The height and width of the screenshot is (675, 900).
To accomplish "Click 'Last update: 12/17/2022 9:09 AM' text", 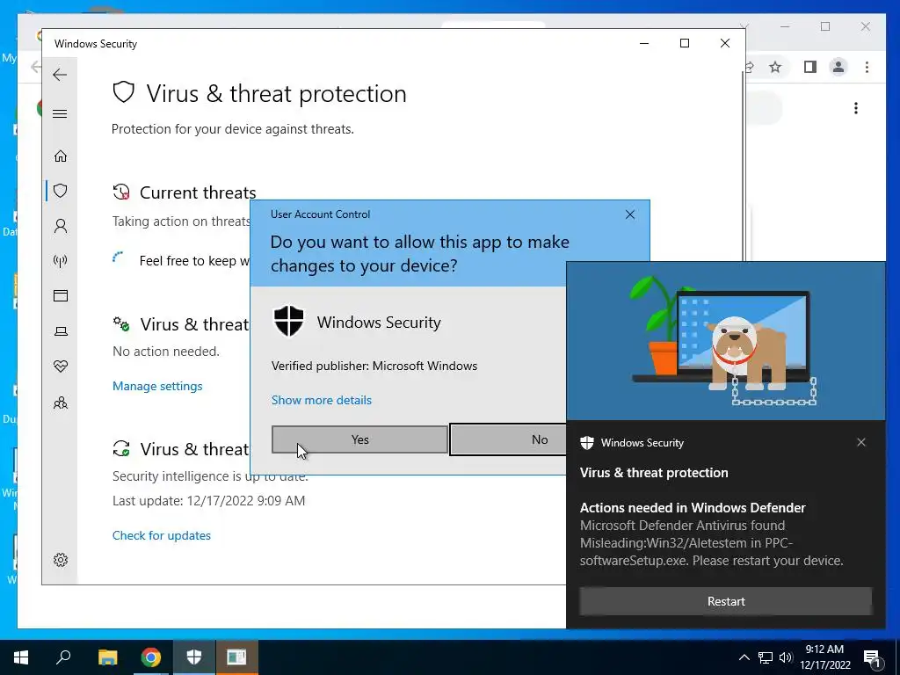I will (x=209, y=500).
